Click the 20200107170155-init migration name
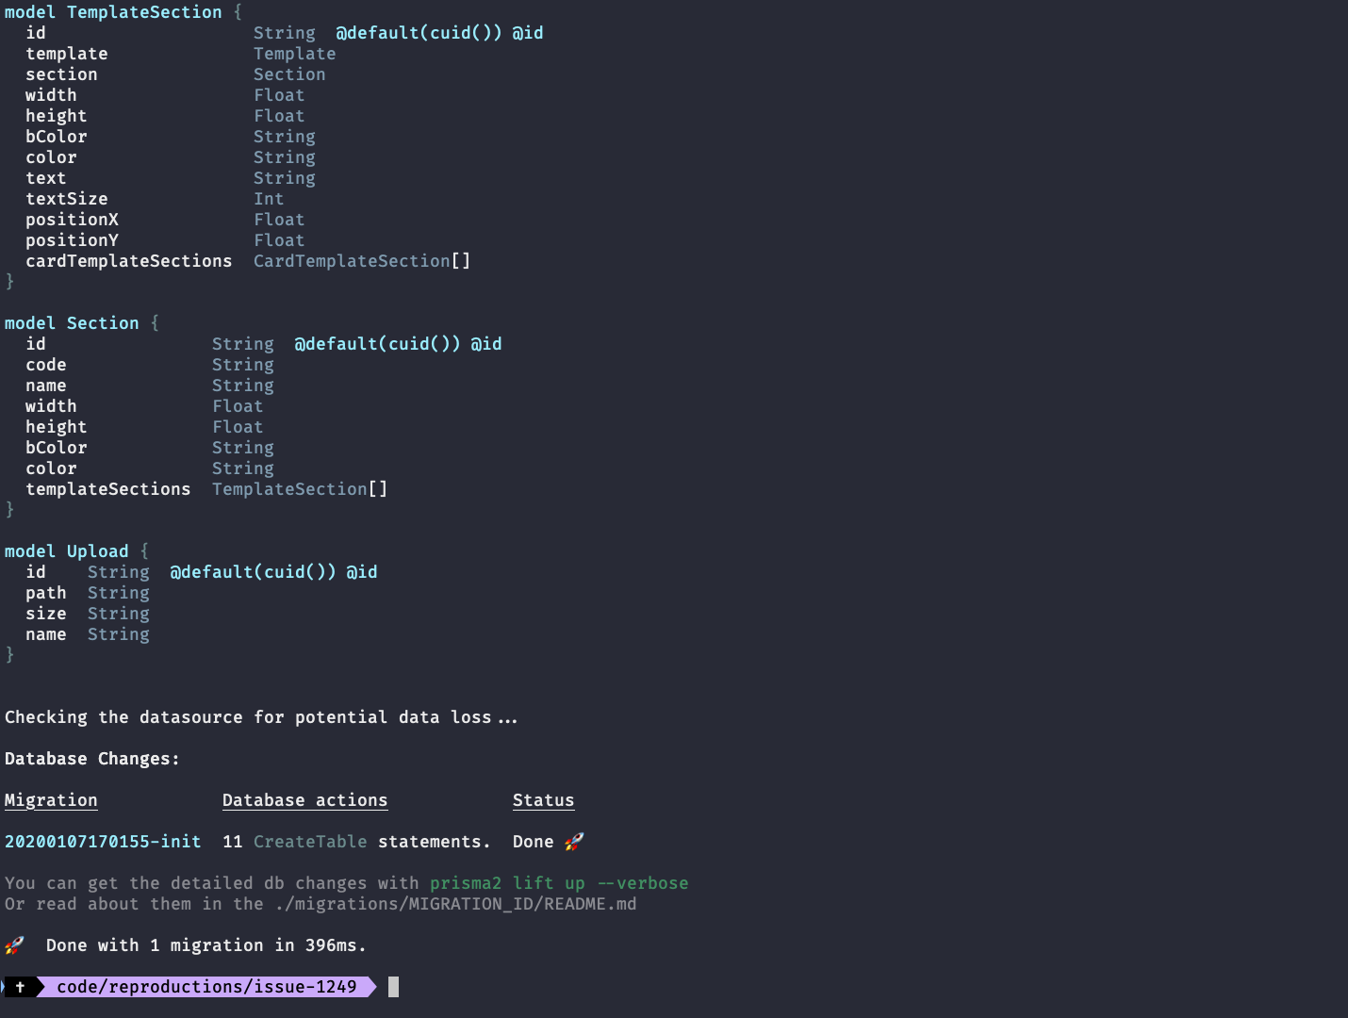 coord(103,841)
